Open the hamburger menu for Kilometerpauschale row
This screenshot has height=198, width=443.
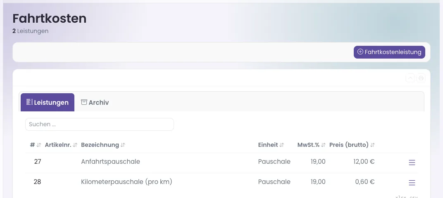click(x=412, y=183)
